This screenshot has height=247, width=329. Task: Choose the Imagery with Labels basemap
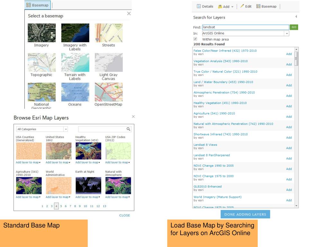(x=75, y=33)
